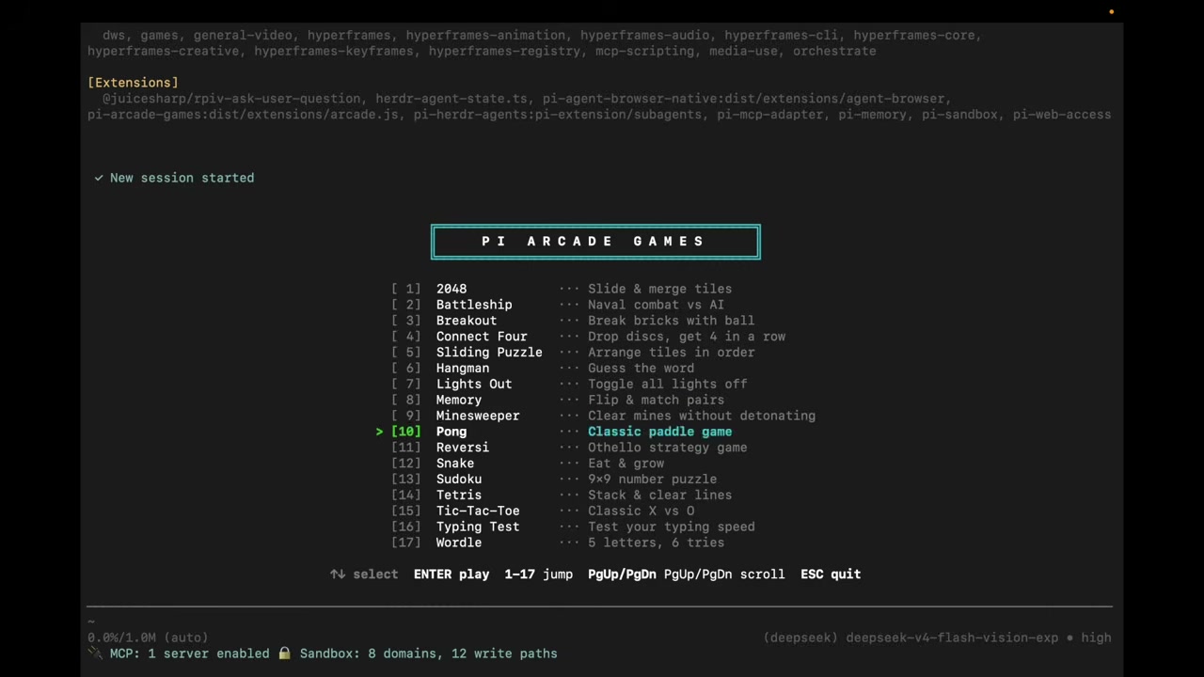Select the Breakout game
Screen dimensions: 1204x677
coord(573,321)
